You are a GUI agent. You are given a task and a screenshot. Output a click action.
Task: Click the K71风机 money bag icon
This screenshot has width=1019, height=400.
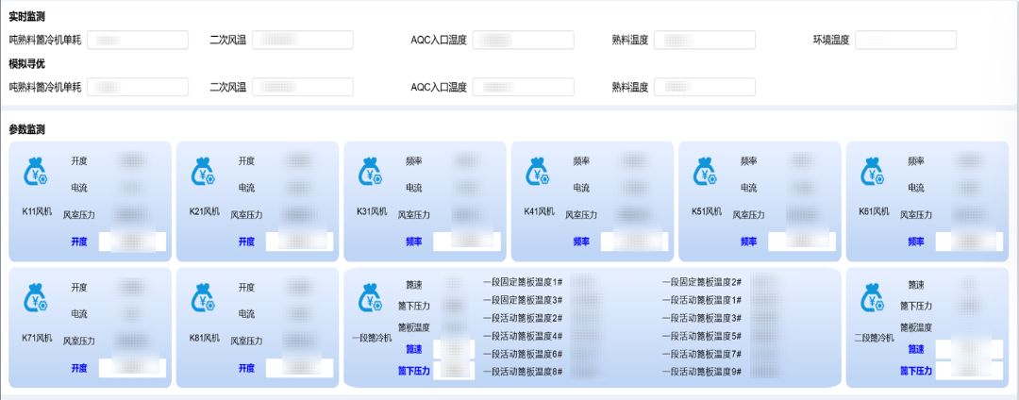[38, 298]
